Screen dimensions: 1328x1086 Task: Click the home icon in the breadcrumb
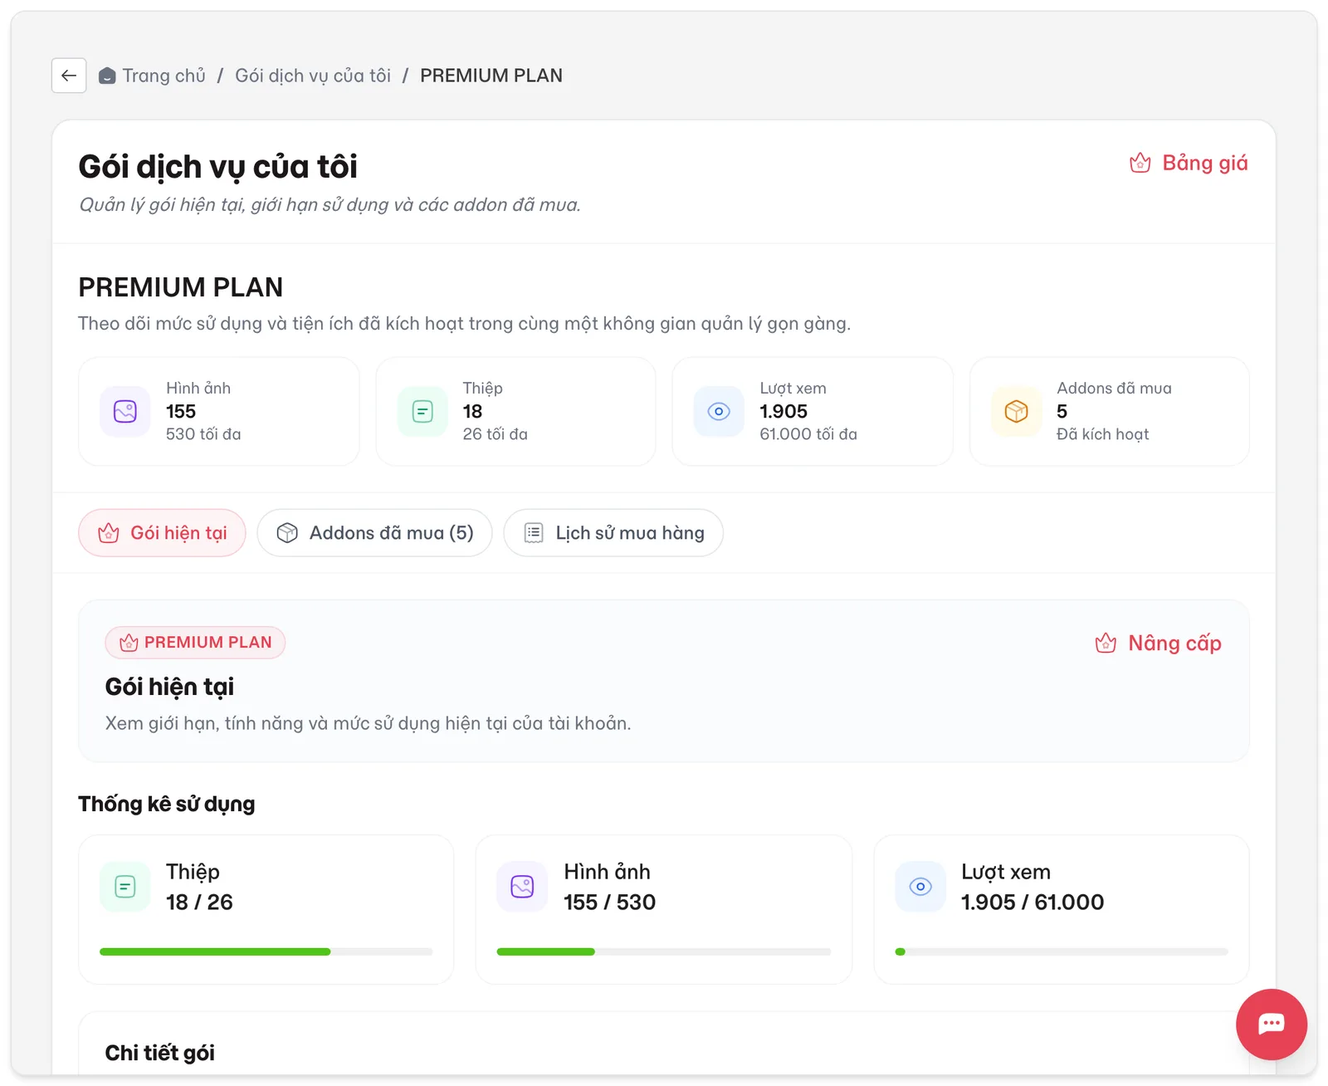point(107,76)
